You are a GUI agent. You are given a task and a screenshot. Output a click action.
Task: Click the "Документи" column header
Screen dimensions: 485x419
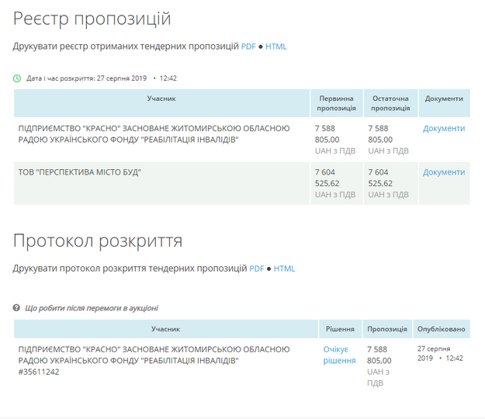(444, 99)
